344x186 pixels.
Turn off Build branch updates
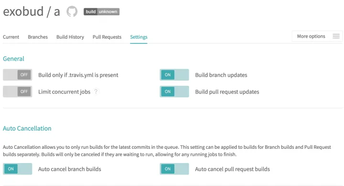pos(174,75)
